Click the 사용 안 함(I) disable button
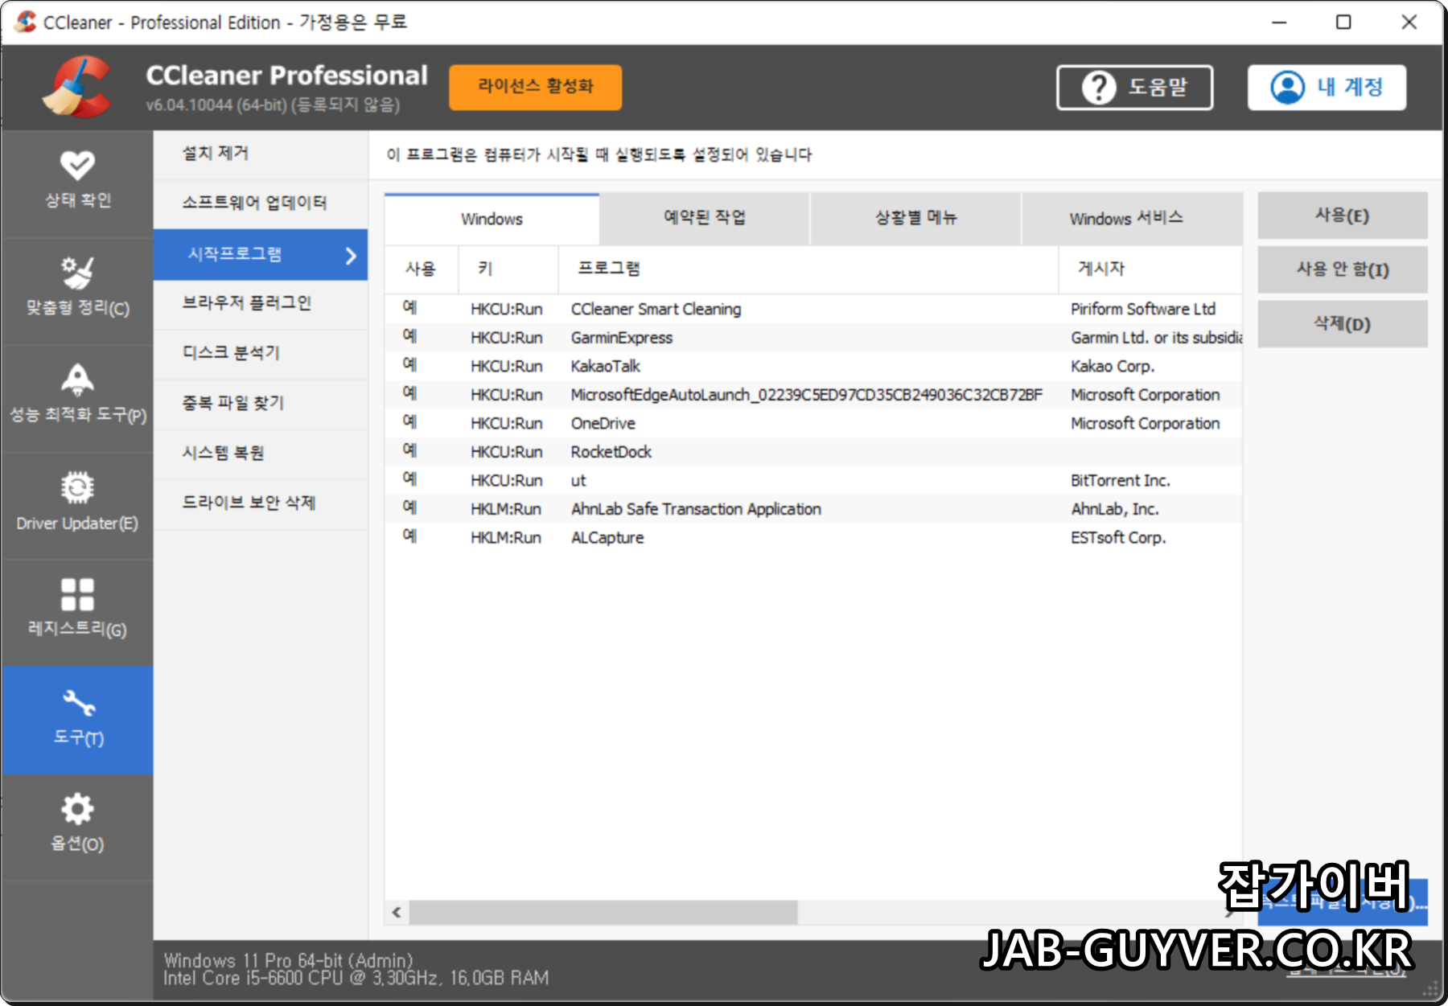Viewport: 1448px width, 1006px height. [x=1342, y=269]
